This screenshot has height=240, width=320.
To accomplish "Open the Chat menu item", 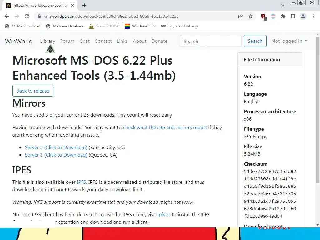I will click(84, 41).
